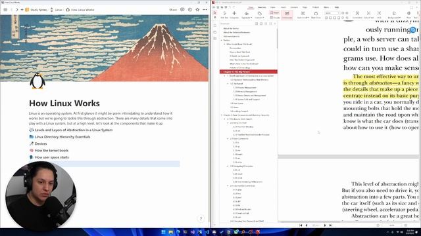Open Xbox app from the taskbar
Viewport: 421px width, 236px height.
236,232
